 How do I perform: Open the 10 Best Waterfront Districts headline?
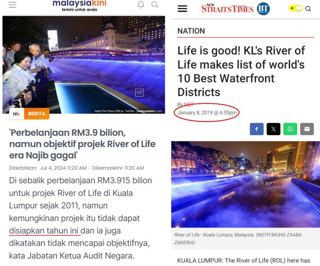click(241, 71)
